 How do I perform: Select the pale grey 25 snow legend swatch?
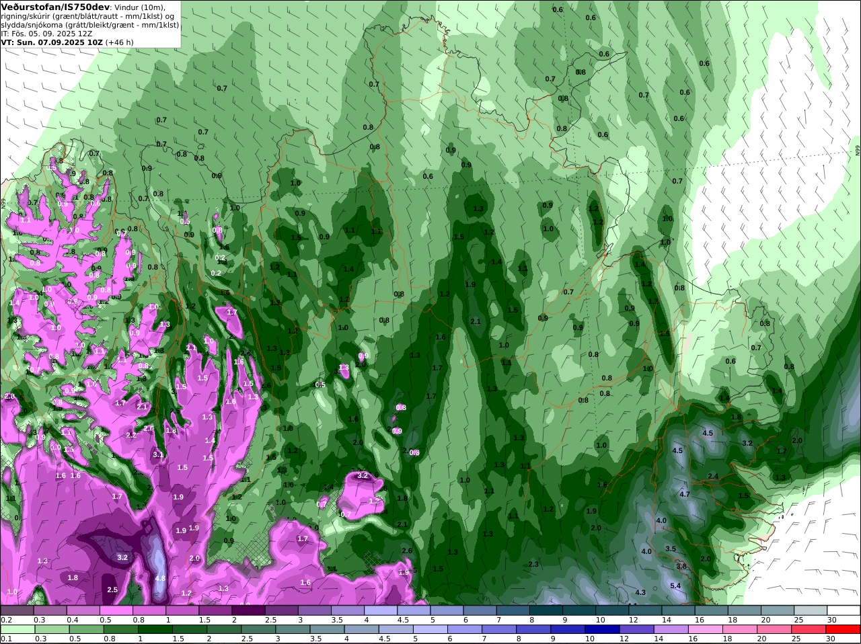(811, 610)
